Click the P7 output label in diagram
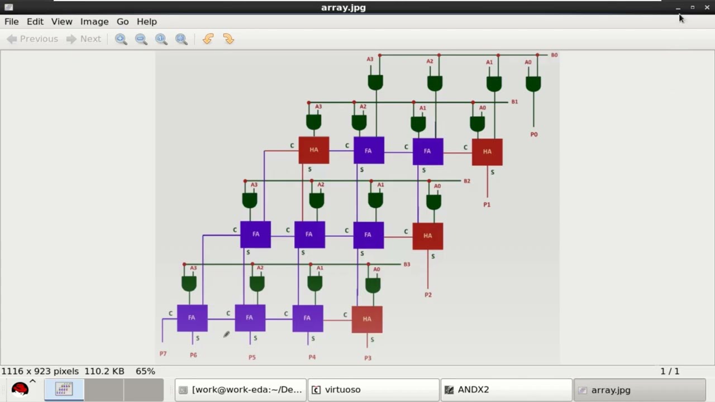715x402 pixels. [x=163, y=354]
